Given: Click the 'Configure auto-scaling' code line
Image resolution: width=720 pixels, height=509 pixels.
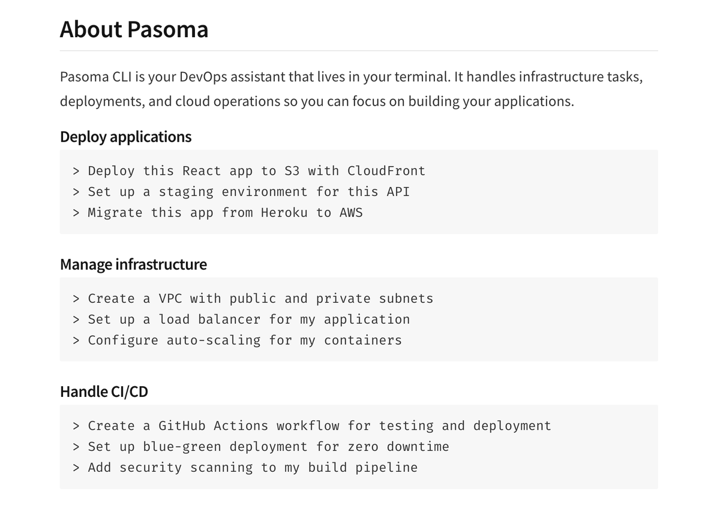Looking at the screenshot, I should (237, 341).
